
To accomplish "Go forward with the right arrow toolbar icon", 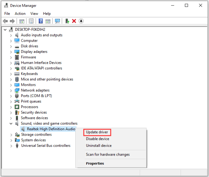I will tap(12, 21).
